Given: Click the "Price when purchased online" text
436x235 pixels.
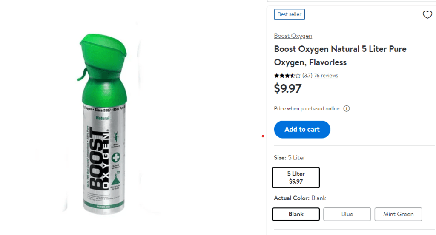Looking at the screenshot, I should [307, 109].
